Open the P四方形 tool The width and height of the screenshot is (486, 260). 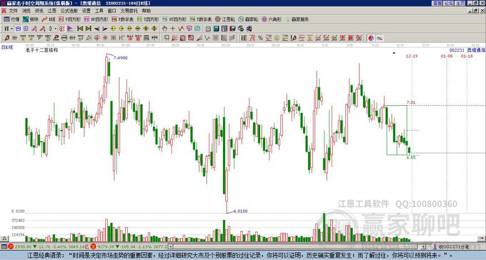coord(70,19)
